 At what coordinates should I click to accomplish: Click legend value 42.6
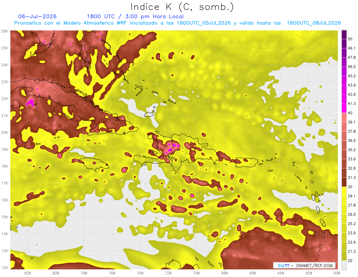pyautogui.click(x=352, y=94)
